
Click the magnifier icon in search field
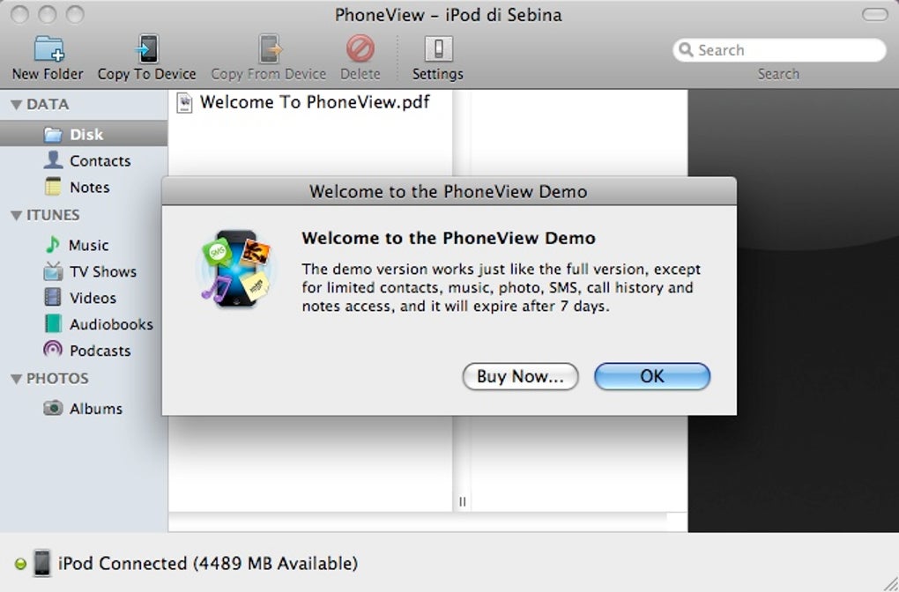(x=686, y=50)
